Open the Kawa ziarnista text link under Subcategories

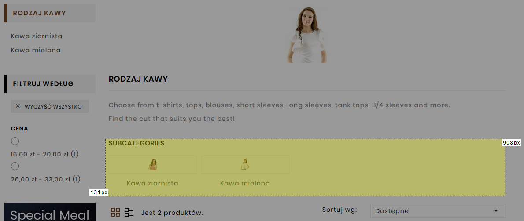[152, 183]
